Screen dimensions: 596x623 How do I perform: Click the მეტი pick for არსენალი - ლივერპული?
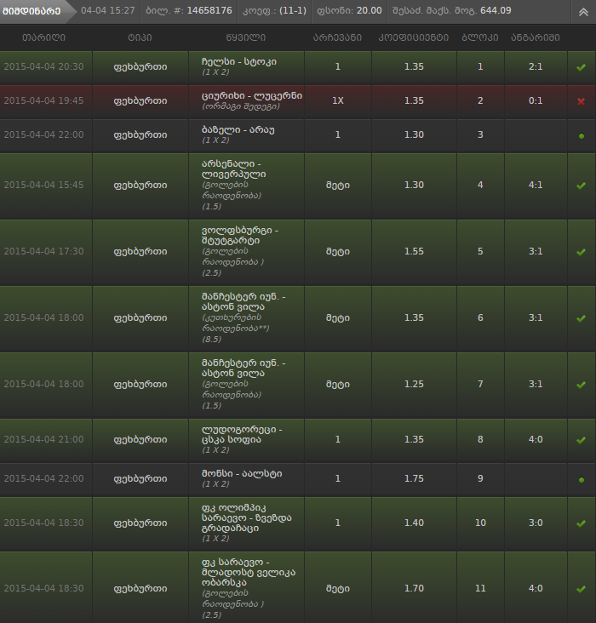[x=337, y=186]
